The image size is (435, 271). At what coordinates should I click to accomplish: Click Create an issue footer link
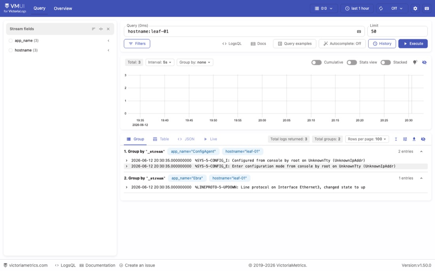(x=137, y=265)
